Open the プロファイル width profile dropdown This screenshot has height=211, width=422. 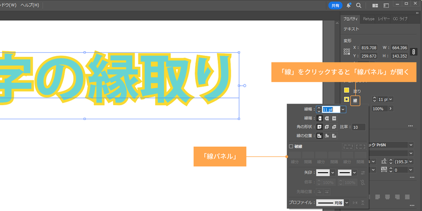(347, 203)
